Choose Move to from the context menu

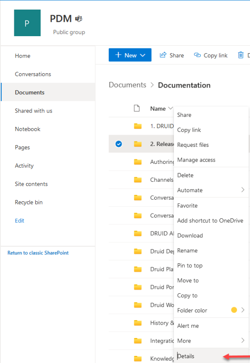211,280
